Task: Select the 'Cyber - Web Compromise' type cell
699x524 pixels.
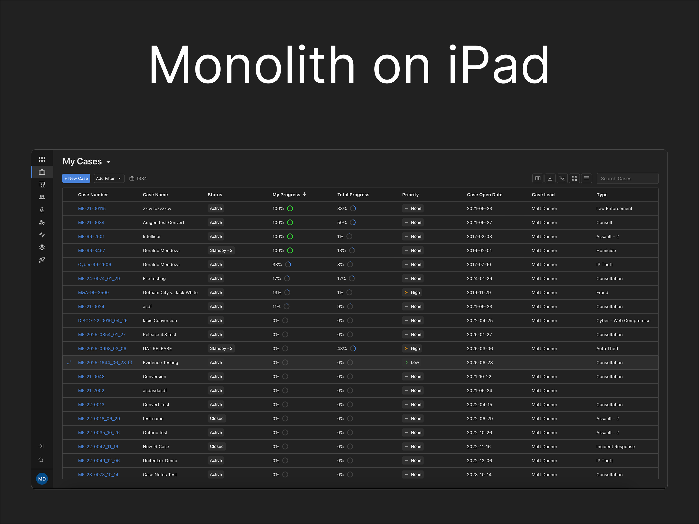Action: (623, 321)
